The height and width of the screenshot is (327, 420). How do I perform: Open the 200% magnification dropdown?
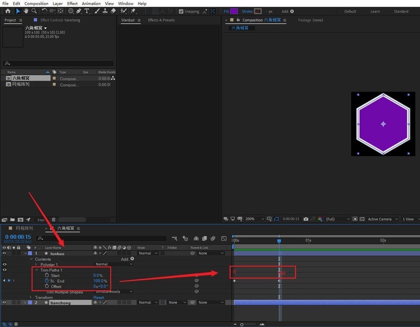[252, 219]
